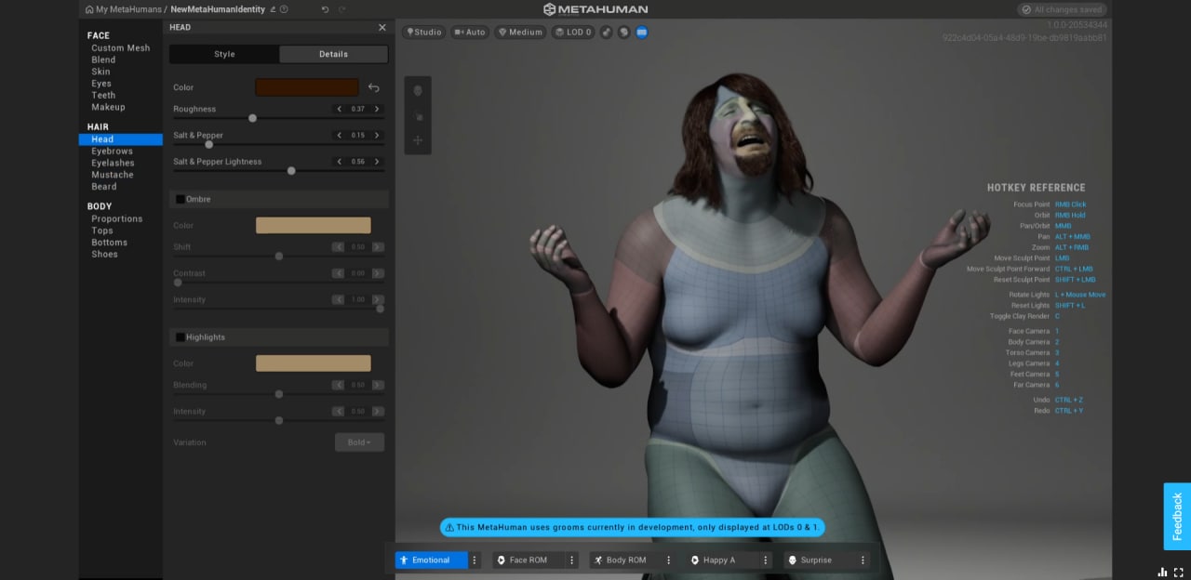The height and width of the screenshot is (580, 1191).
Task: Play the Face ROM animation
Action: click(528, 560)
